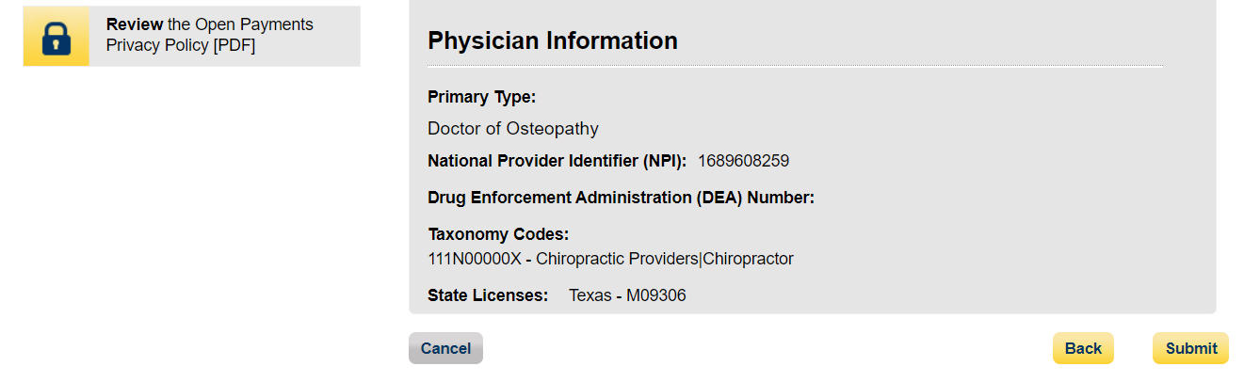Viewport: 1244px width, 382px height.
Task: Submit the physician information form
Action: pyautogui.click(x=1190, y=348)
